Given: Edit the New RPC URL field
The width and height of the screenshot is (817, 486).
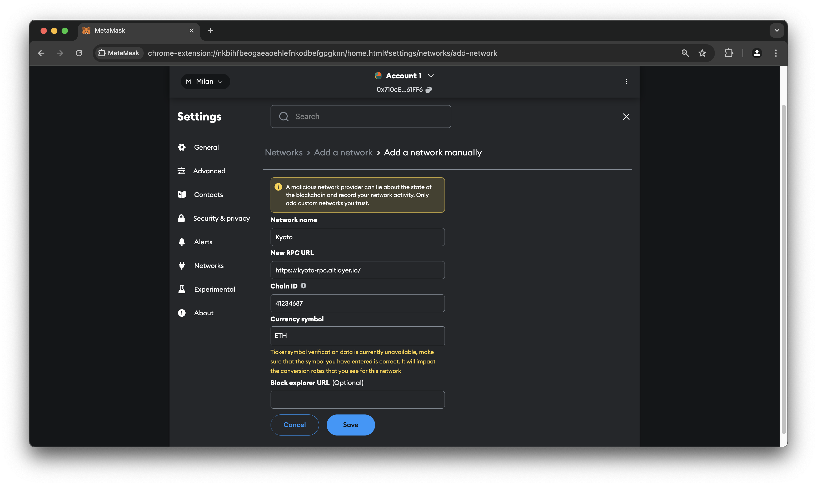Looking at the screenshot, I should coord(357,270).
